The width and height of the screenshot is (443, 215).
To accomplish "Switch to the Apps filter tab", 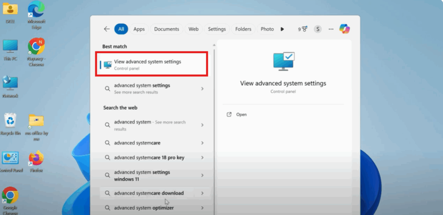I will [x=139, y=29].
